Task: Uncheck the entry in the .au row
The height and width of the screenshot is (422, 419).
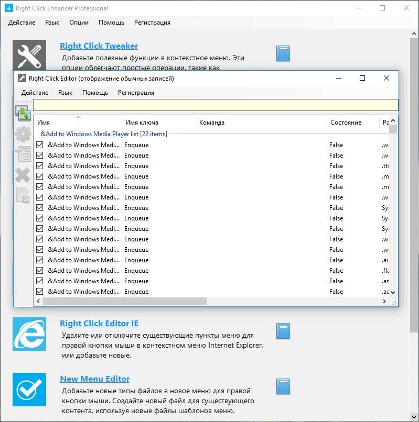Action: [x=40, y=260]
